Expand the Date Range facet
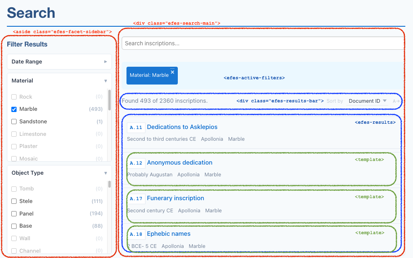 pos(59,62)
